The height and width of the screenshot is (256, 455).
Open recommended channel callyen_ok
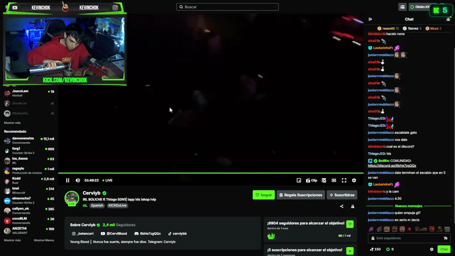[x=29, y=210]
